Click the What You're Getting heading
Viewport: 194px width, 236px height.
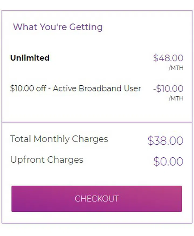pos(58,27)
